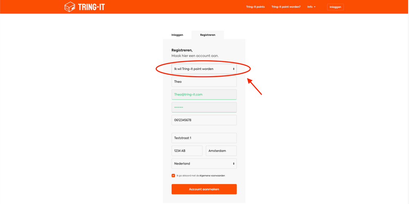Click the password field with dots
Image resolution: width=409 pixels, height=204 pixels.
tap(204, 107)
